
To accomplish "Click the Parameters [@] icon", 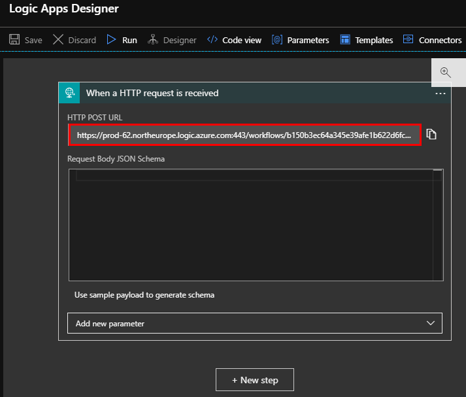I will (x=277, y=40).
